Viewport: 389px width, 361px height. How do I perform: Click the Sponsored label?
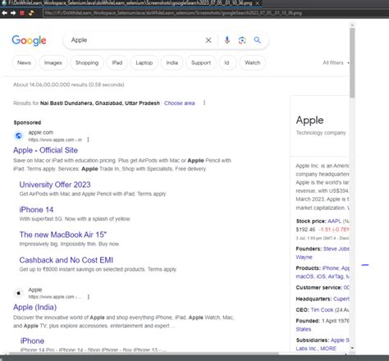point(27,122)
